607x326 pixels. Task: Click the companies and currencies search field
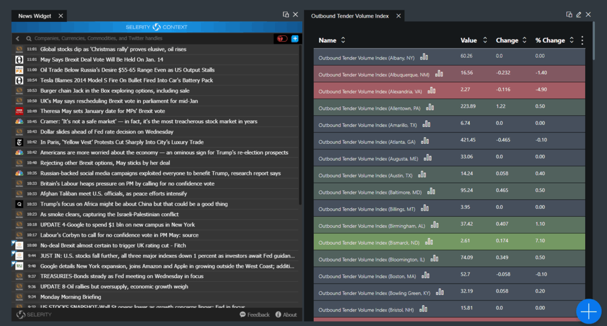tap(146, 38)
